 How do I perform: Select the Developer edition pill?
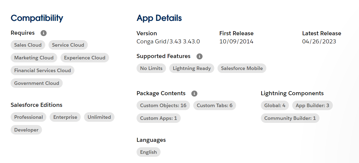(x=26, y=130)
